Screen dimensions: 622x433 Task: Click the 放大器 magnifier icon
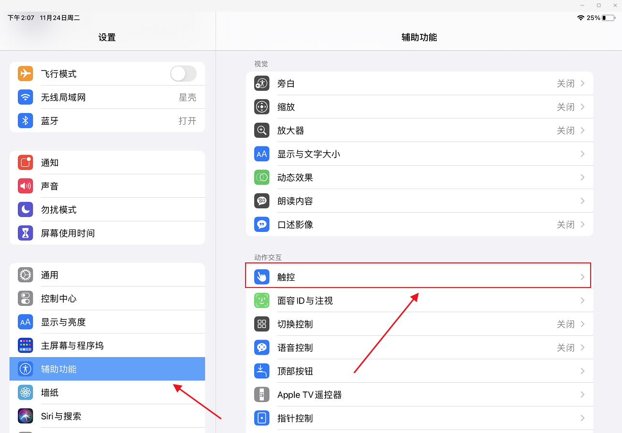[261, 130]
